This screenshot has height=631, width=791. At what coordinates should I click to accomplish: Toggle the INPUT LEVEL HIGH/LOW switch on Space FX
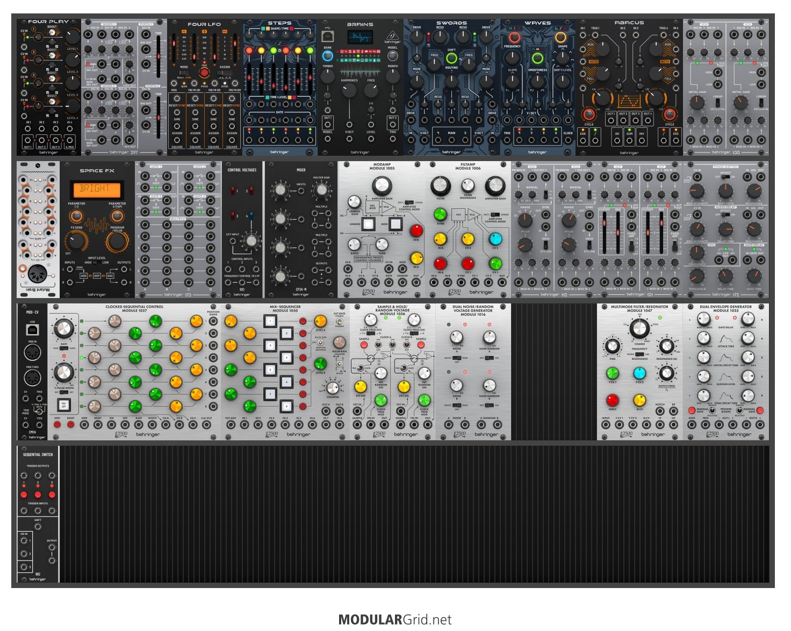(x=97, y=263)
